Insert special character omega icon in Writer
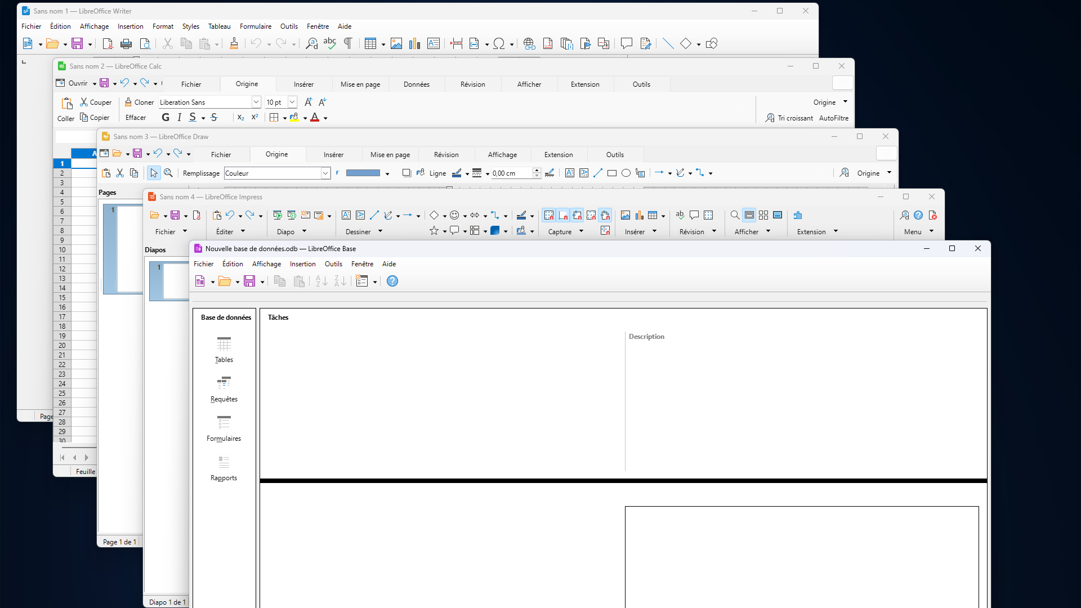 pos(499,43)
